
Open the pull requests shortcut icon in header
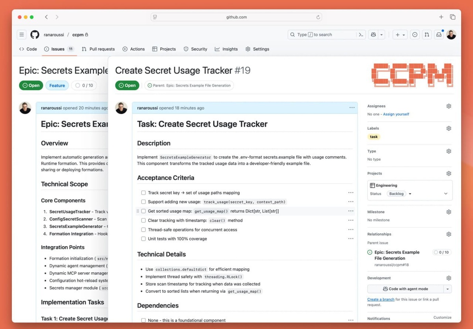(x=426, y=35)
